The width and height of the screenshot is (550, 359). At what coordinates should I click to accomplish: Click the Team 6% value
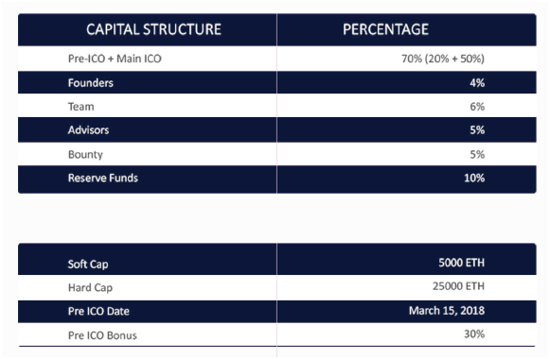click(477, 107)
